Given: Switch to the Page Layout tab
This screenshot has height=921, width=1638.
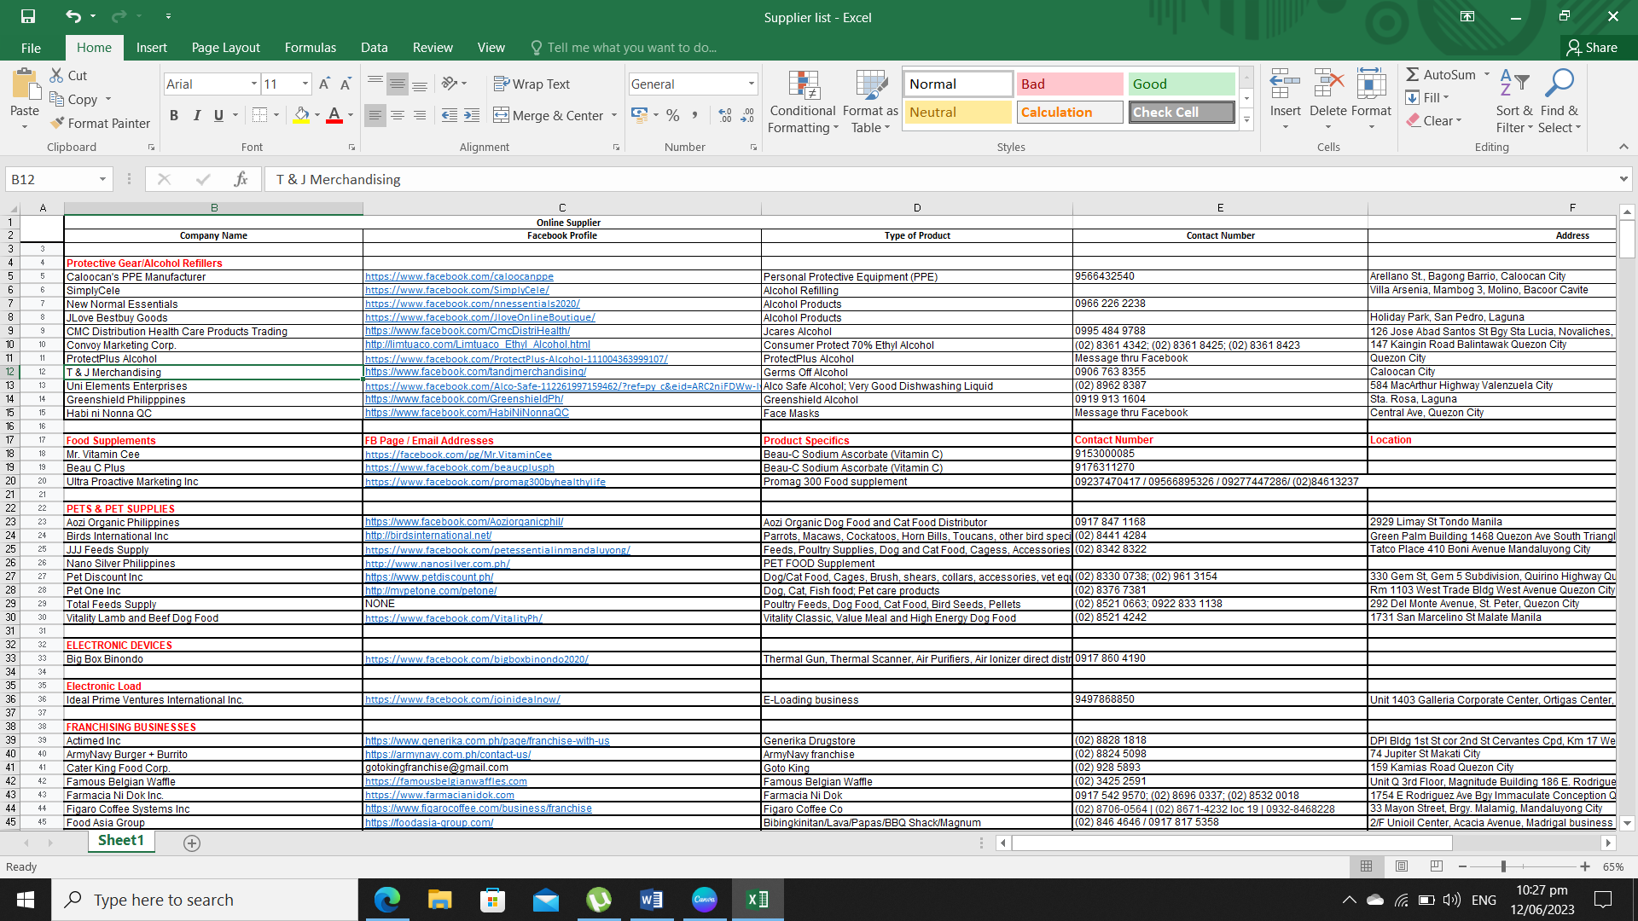Looking at the screenshot, I should coord(225,48).
